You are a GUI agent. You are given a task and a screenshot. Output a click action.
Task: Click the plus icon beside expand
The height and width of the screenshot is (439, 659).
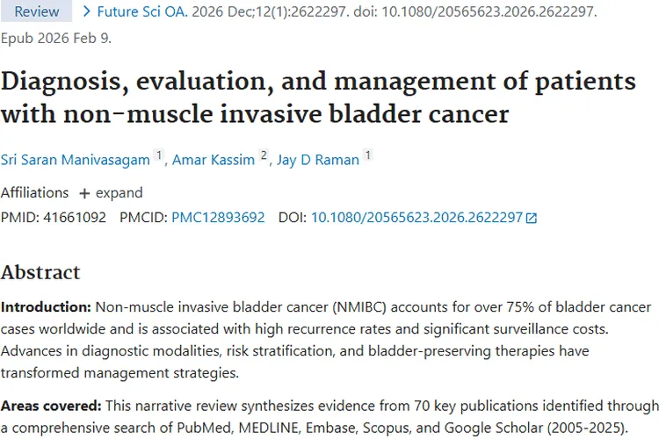(84, 193)
